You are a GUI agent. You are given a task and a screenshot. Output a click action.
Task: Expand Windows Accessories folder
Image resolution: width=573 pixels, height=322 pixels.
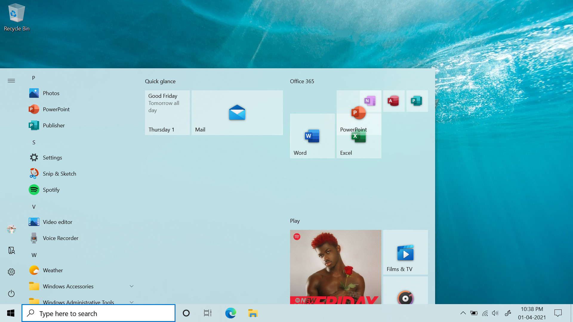[x=81, y=287]
